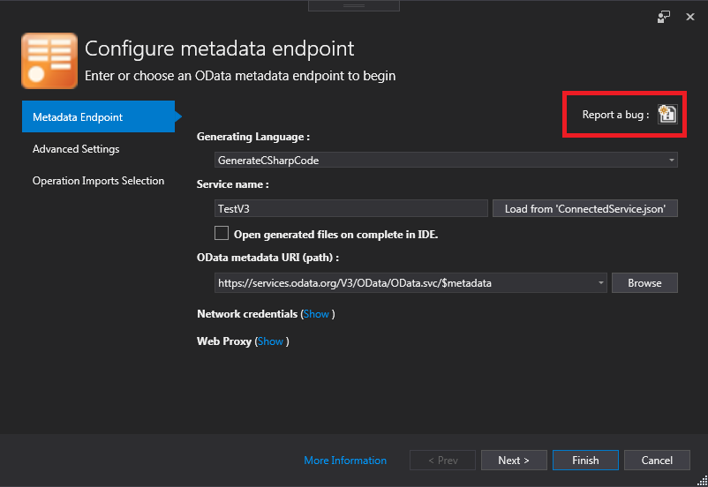Close the Configure metadata endpoint dialog
The width and height of the screenshot is (708, 487).
pyautogui.click(x=690, y=17)
